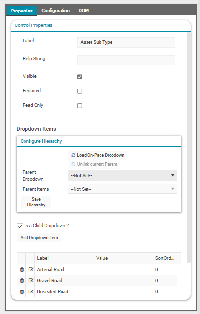200x314 pixels.
Task: Open the Parent Dropdown selector
Action: click(123, 175)
